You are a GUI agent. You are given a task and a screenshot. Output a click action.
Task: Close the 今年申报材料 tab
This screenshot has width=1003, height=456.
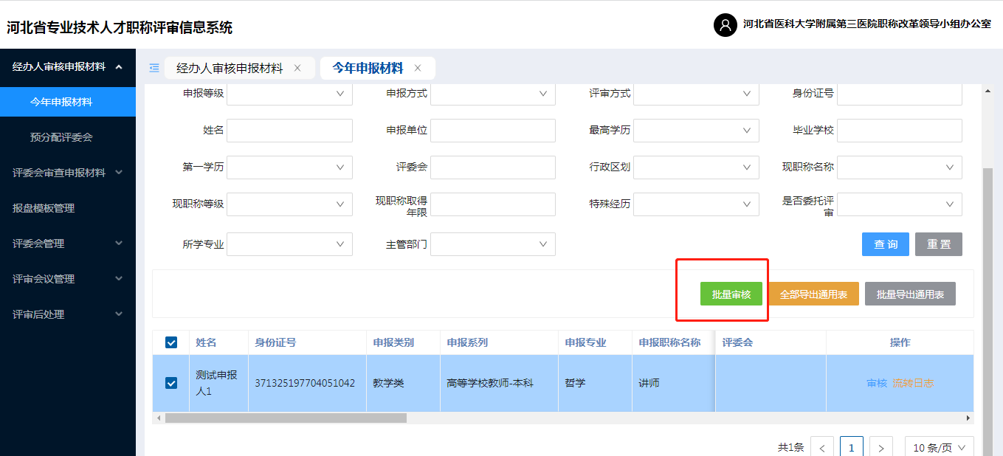[418, 68]
